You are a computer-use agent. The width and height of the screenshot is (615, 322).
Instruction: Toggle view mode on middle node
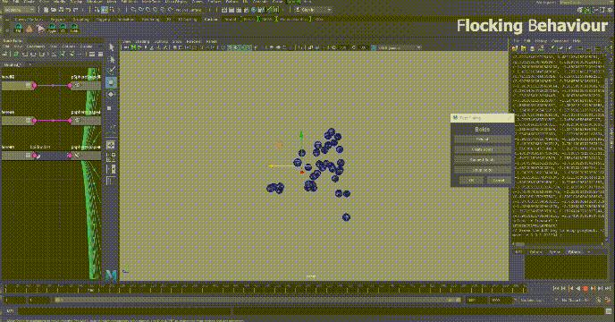[28, 120]
